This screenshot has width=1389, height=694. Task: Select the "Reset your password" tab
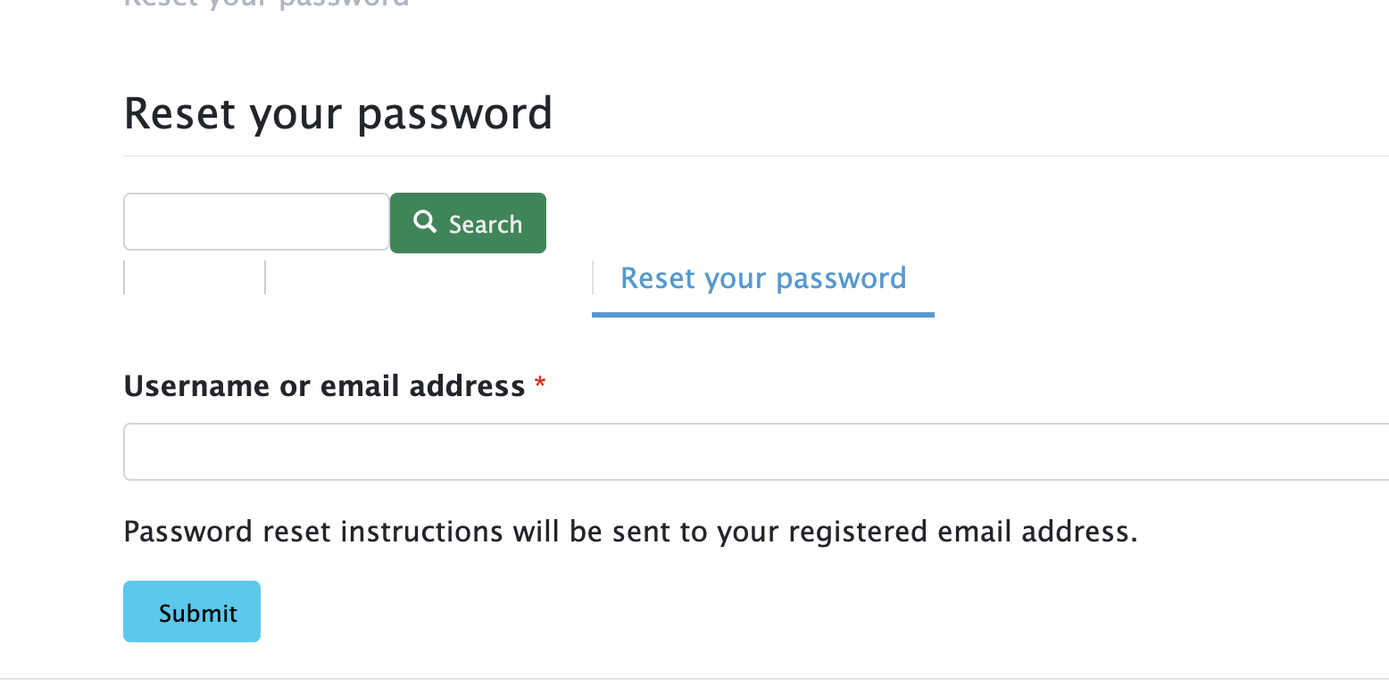point(763,278)
